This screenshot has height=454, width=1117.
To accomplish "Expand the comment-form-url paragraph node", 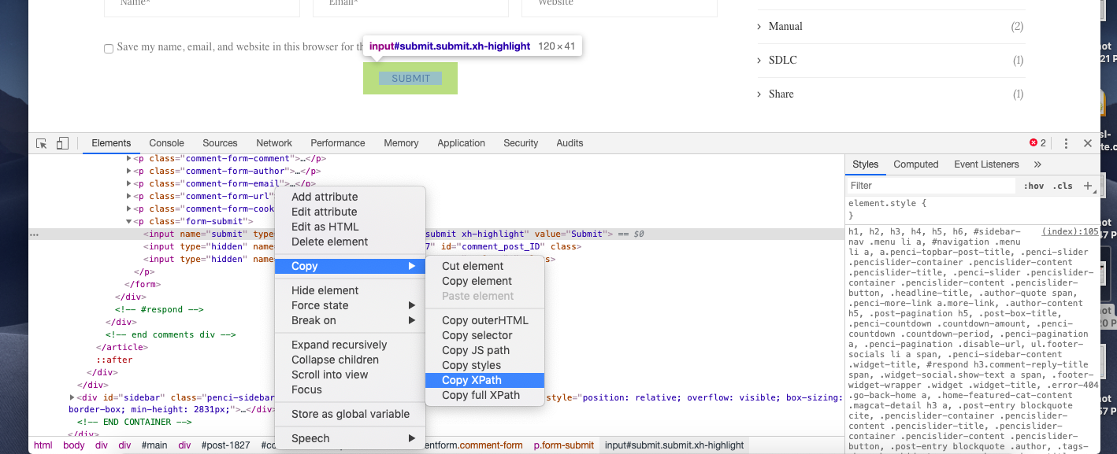I will (x=129, y=196).
